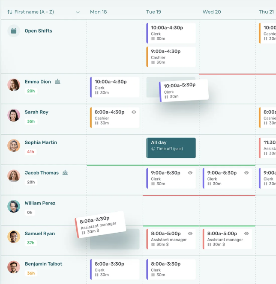Click break icon on Sarah Roy's Cashier shift
The width and height of the screenshot is (276, 284).
(97, 123)
